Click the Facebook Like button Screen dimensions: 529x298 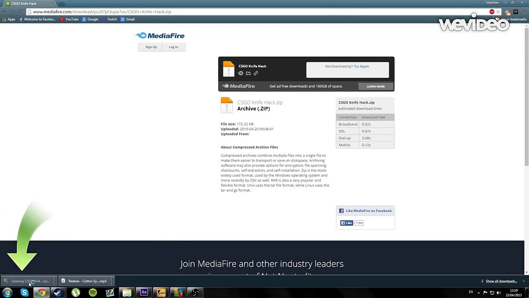(346, 223)
